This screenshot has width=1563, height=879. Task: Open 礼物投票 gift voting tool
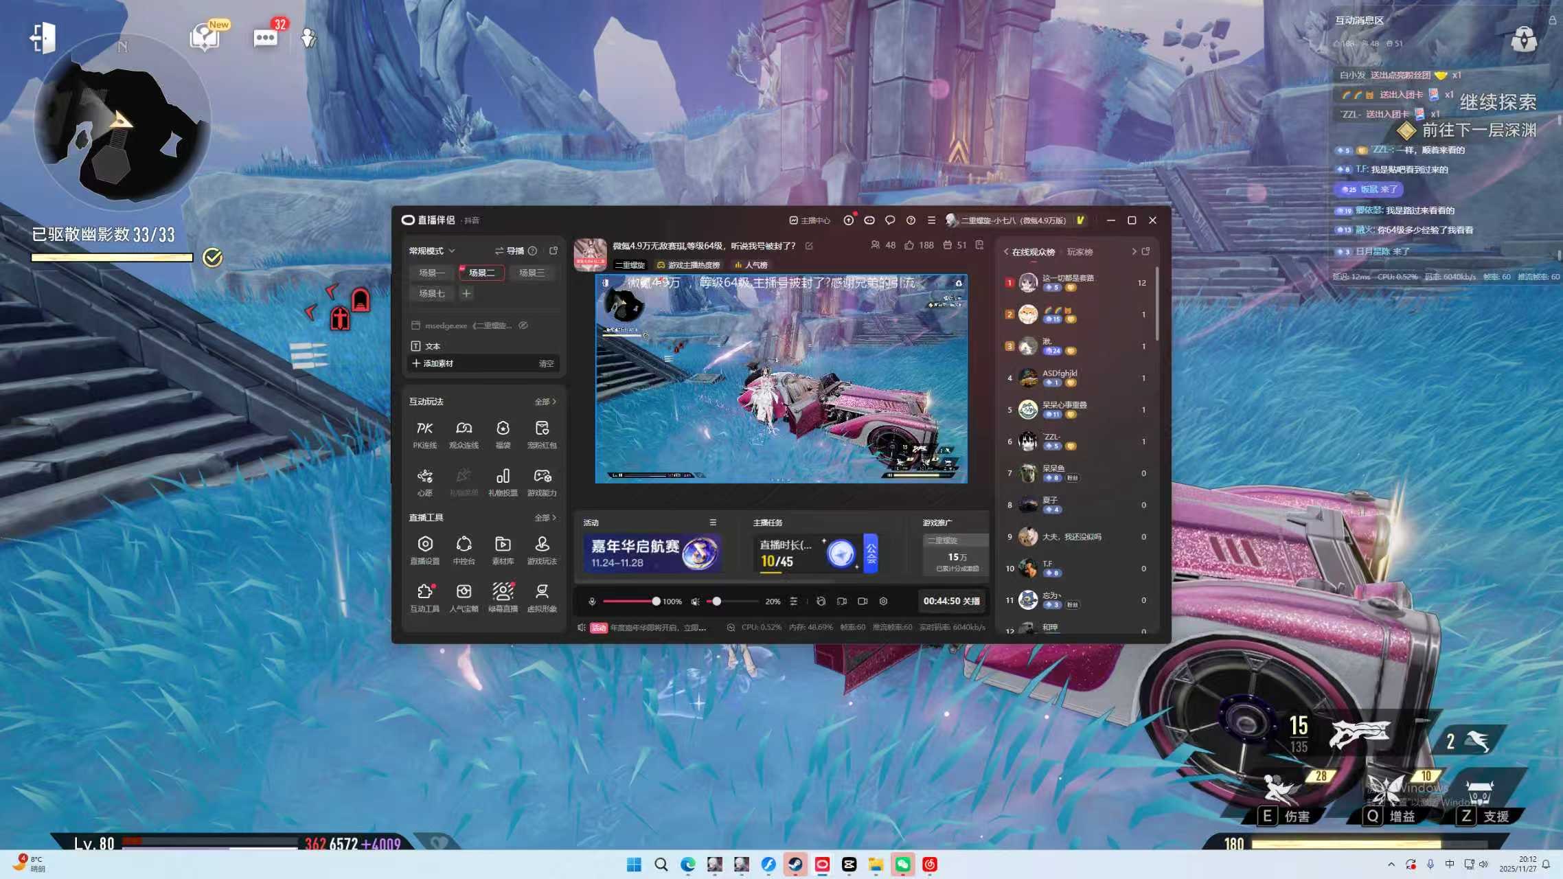tap(503, 482)
